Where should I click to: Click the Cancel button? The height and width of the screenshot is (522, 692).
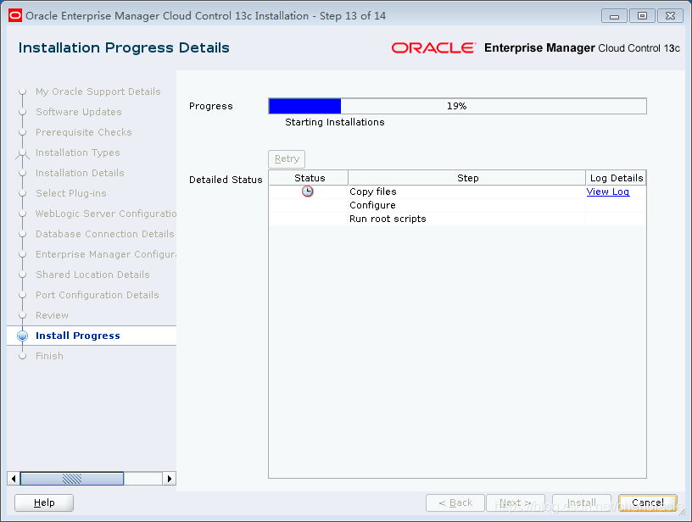click(647, 503)
